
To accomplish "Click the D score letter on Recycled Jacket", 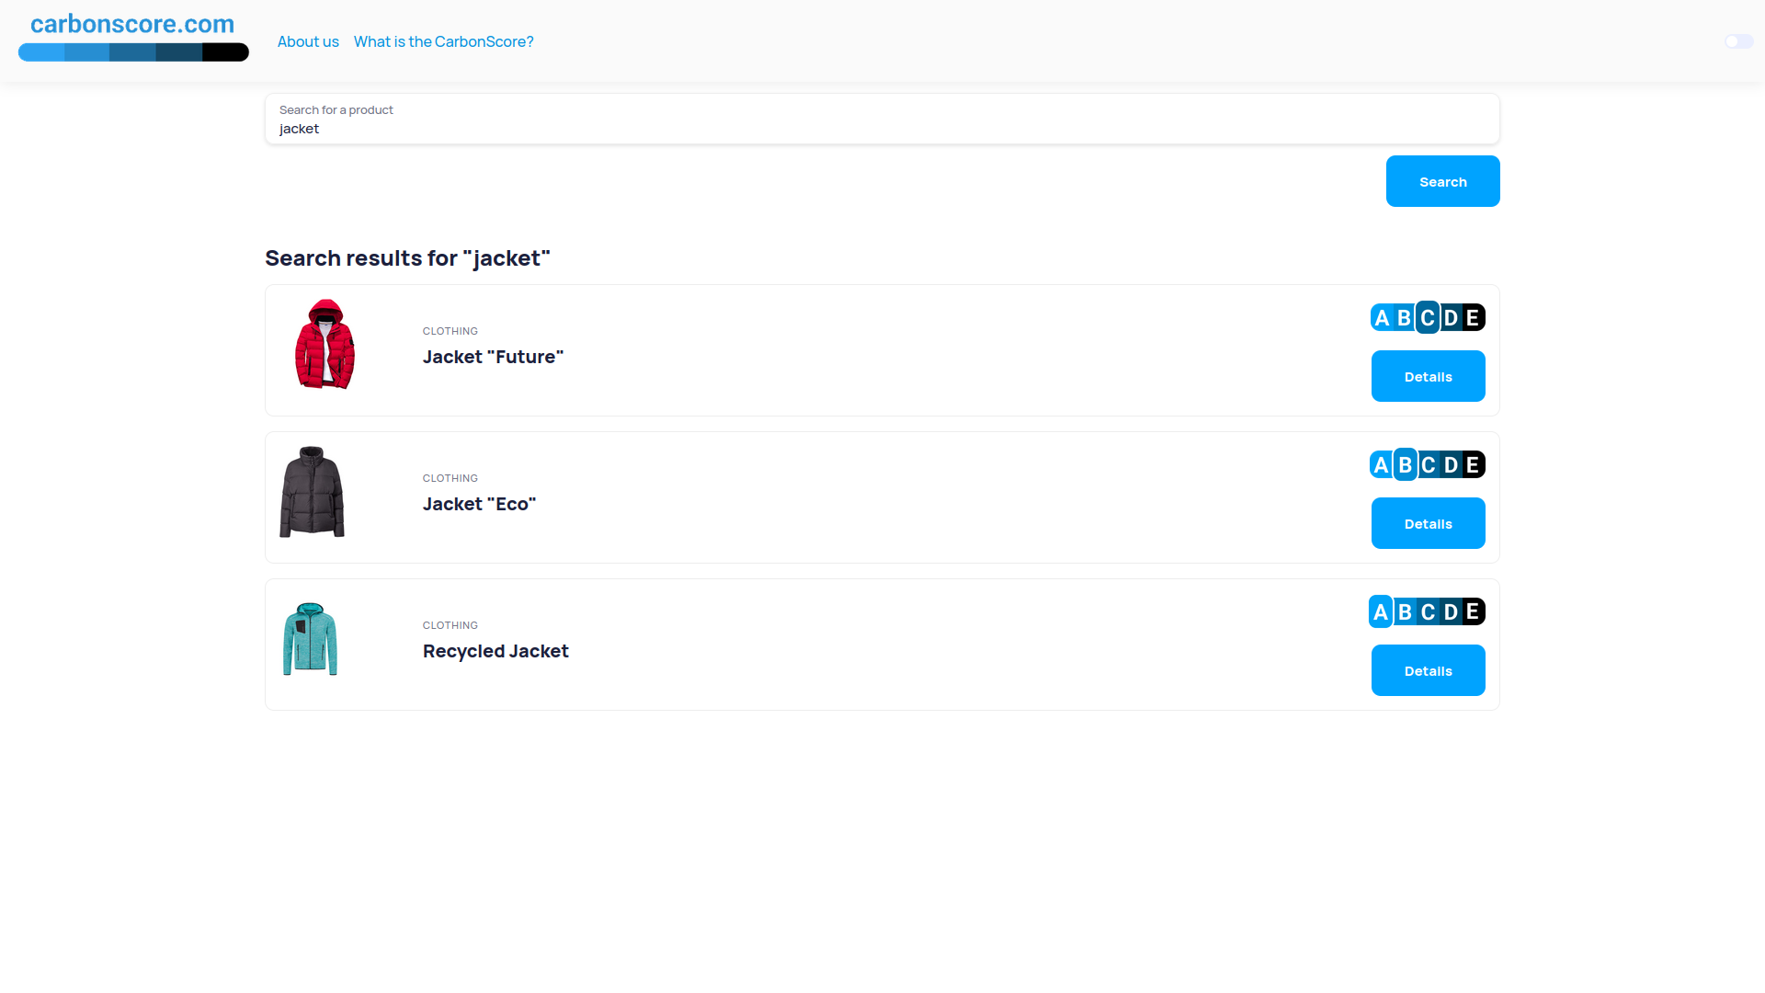I will pyautogui.click(x=1451, y=612).
